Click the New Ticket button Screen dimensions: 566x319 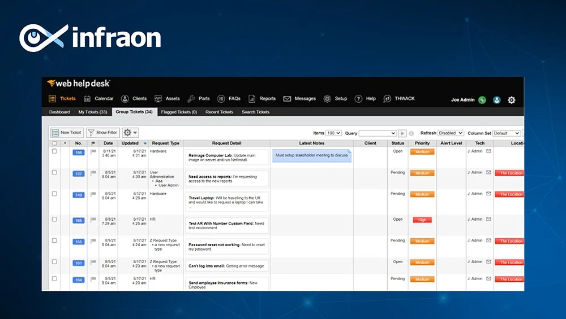[x=67, y=133]
